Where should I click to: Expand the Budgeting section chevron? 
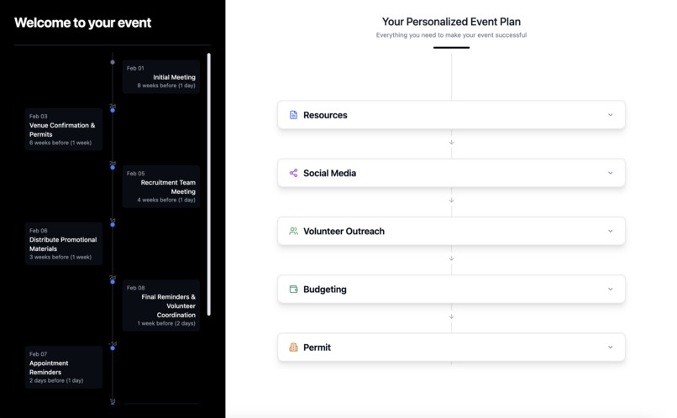pyautogui.click(x=610, y=289)
